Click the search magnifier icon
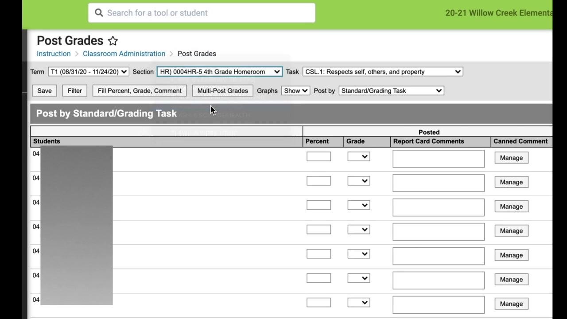567x319 pixels. click(x=99, y=13)
